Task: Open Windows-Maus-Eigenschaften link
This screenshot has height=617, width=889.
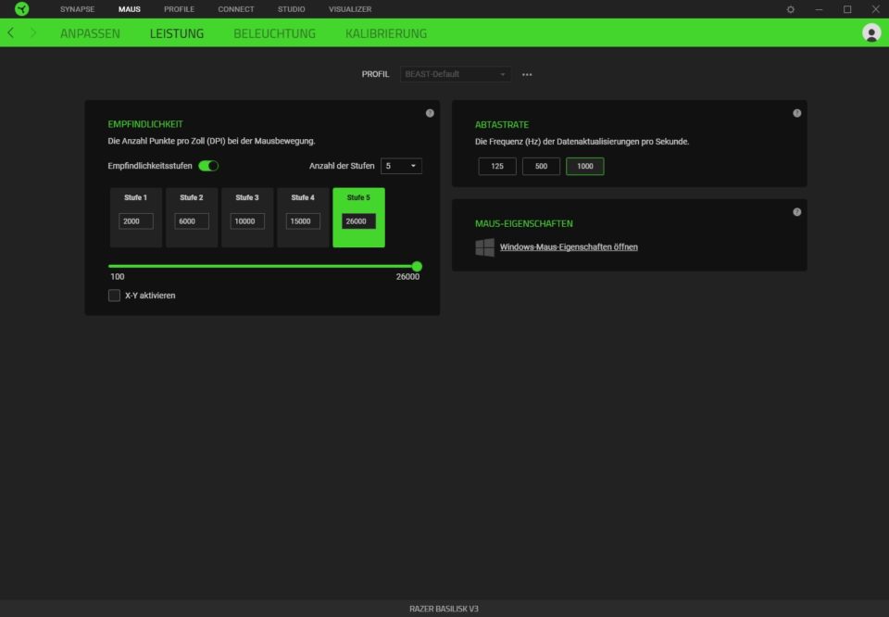Action: (568, 247)
